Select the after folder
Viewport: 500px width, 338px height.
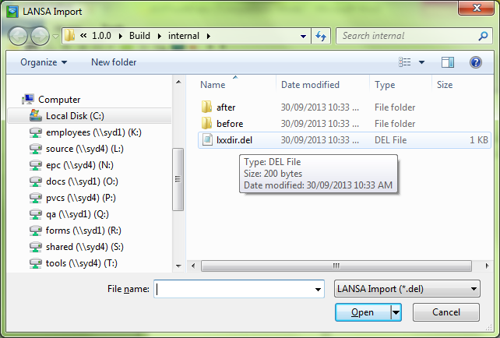click(226, 107)
